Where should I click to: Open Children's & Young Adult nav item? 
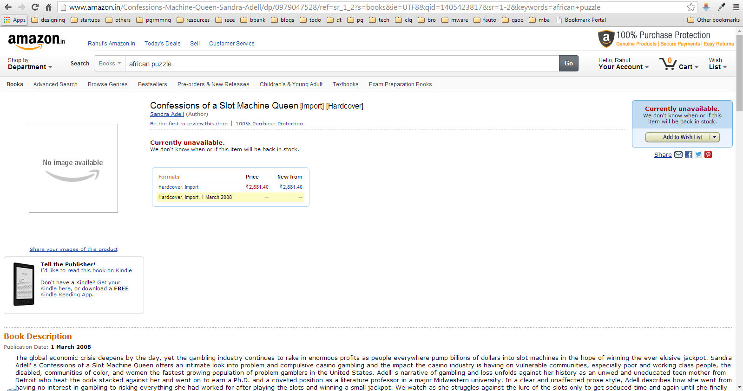(291, 84)
